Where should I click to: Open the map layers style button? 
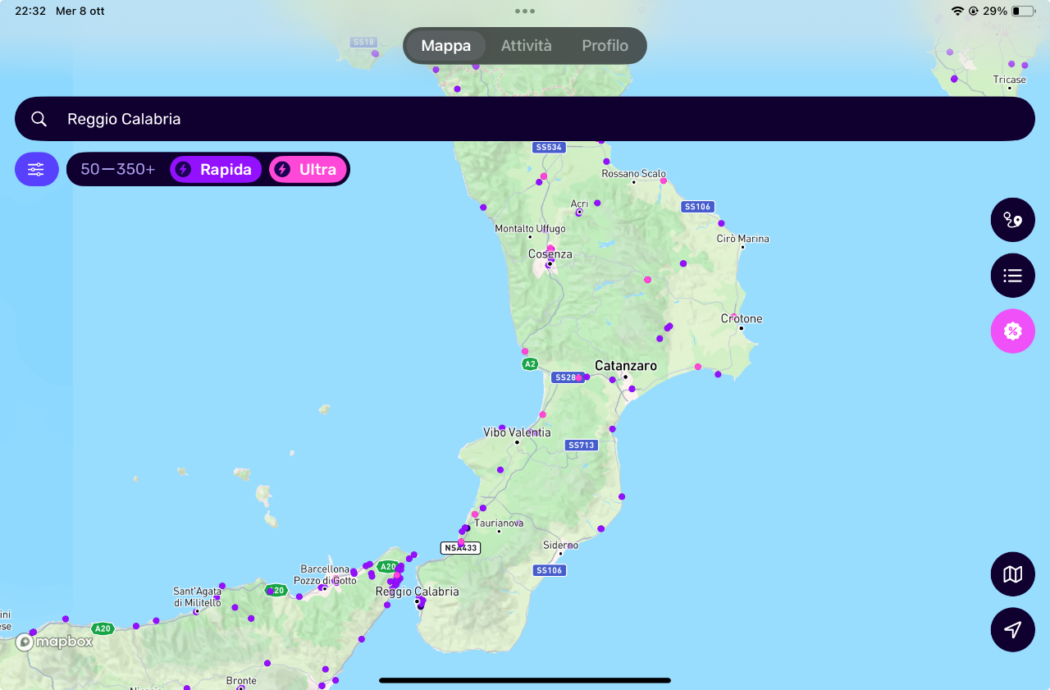click(1012, 574)
